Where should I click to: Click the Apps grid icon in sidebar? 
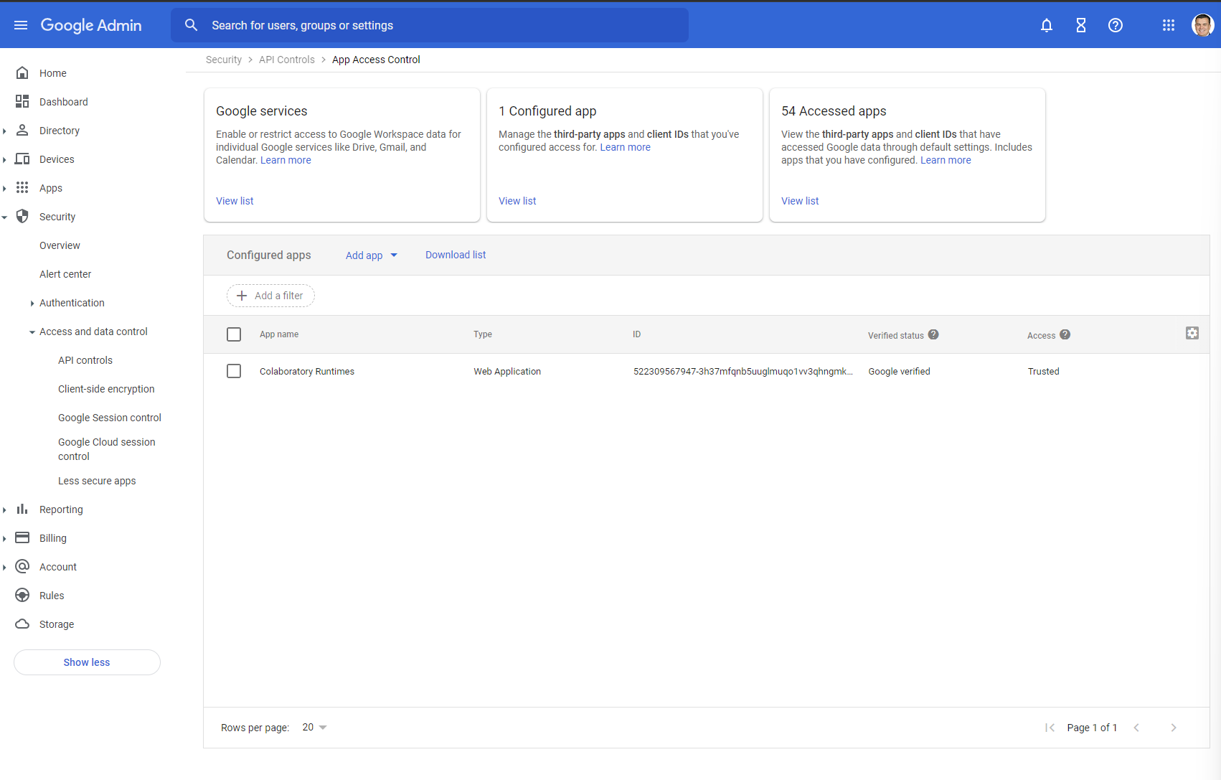coord(22,188)
